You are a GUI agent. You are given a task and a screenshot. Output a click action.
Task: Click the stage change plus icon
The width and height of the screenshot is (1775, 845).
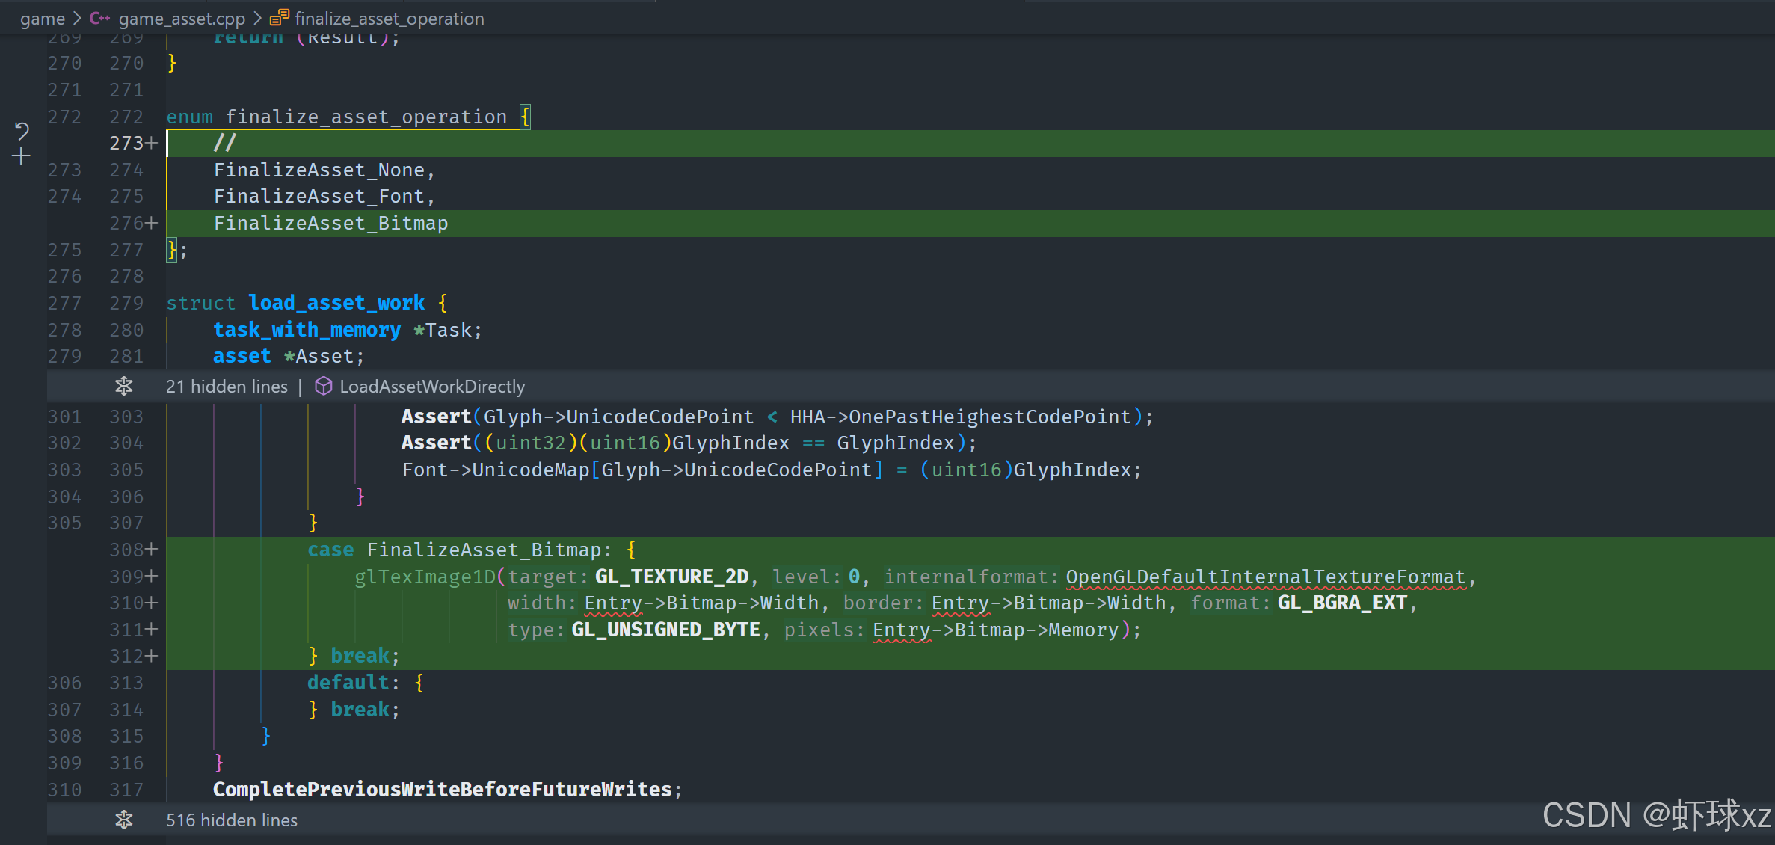coord(22,156)
